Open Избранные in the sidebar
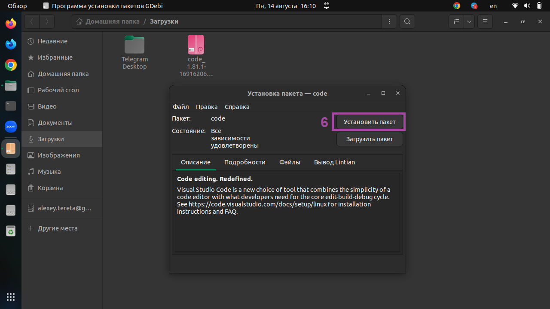Screen dimensions: 550x309 coord(62,58)
